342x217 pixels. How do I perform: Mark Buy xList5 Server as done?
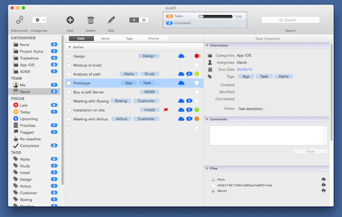[x=69, y=92]
